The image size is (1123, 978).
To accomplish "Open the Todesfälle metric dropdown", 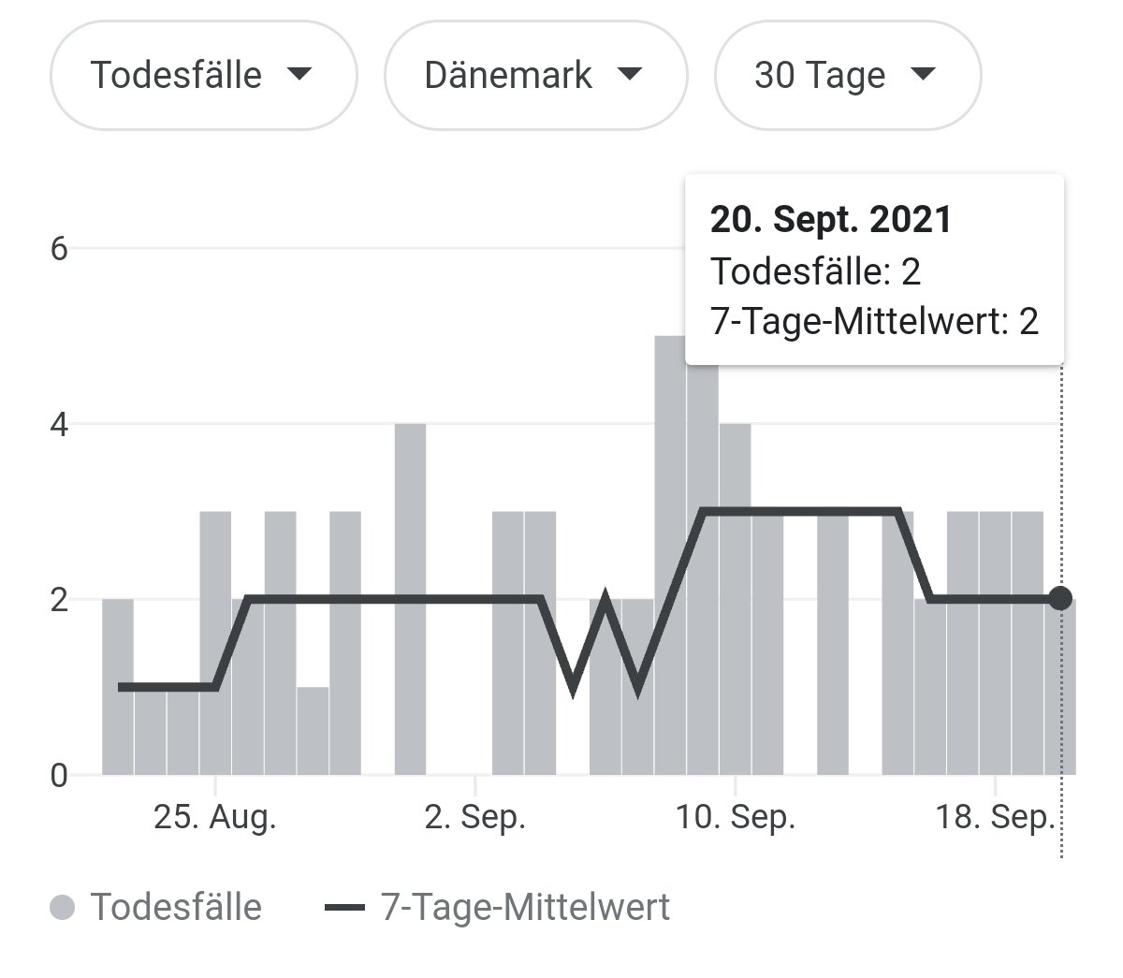I will [x=203, y=75].
